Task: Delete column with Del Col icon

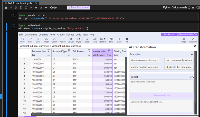Action: [71, 40]
